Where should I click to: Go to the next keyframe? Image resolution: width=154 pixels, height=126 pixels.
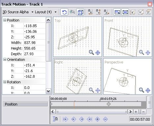coord(81,119)
